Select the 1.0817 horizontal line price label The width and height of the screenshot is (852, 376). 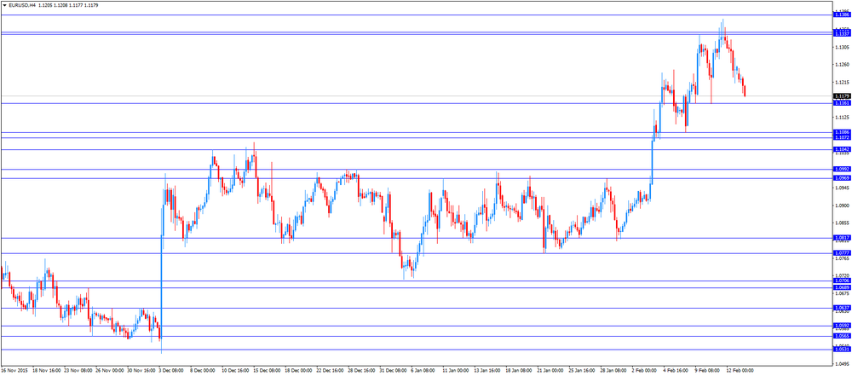pos(842,238)
